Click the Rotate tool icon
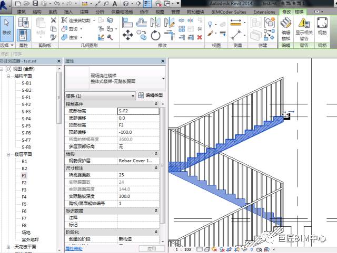The width and height of the screenshot is (337, 253). 155,35
